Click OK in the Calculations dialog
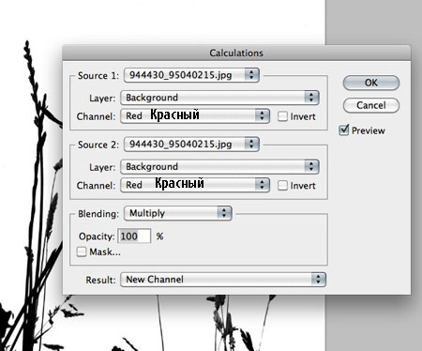Viewport: 422px width, 351px height. (371, 83)
